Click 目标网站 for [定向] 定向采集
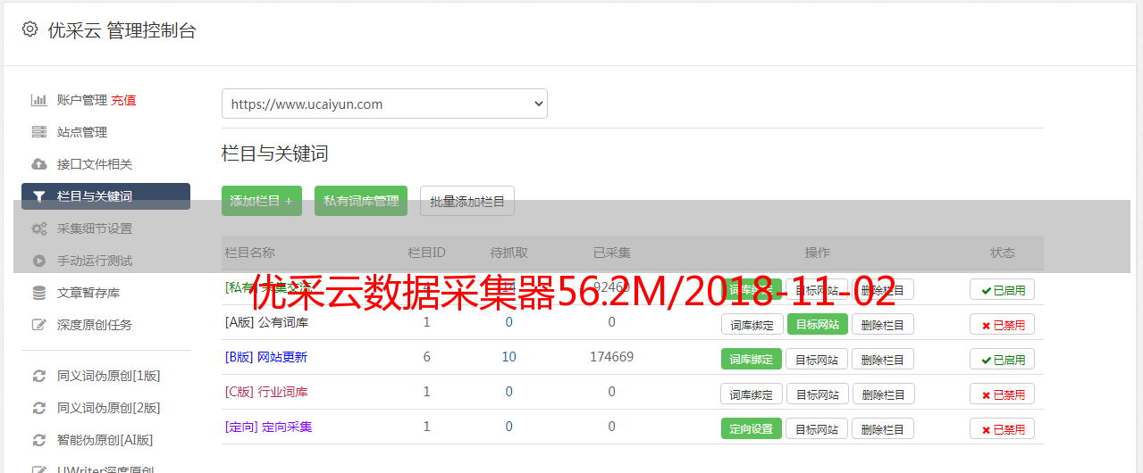Viewport: 1143px width, 473px height. [818, 428]
